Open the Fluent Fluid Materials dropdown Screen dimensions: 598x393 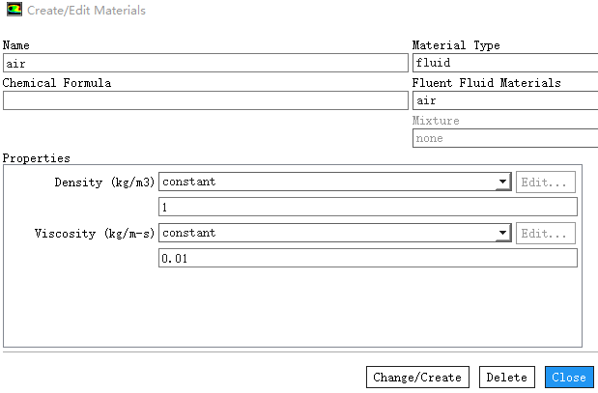point(504,100)
